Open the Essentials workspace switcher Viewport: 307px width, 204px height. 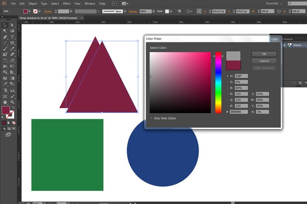pos(274,3)
